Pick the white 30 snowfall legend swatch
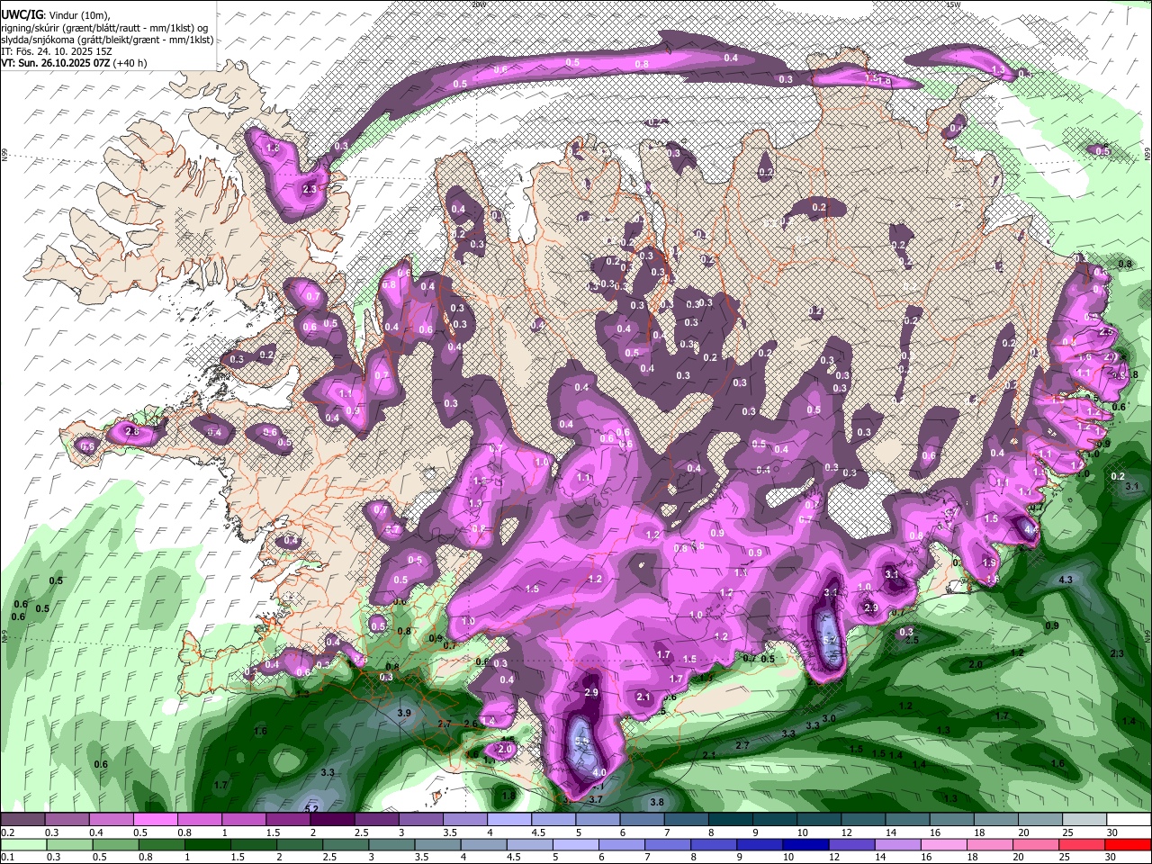Image resolution: width=1152 pixels, height=864 pixels. point(1129,820)
